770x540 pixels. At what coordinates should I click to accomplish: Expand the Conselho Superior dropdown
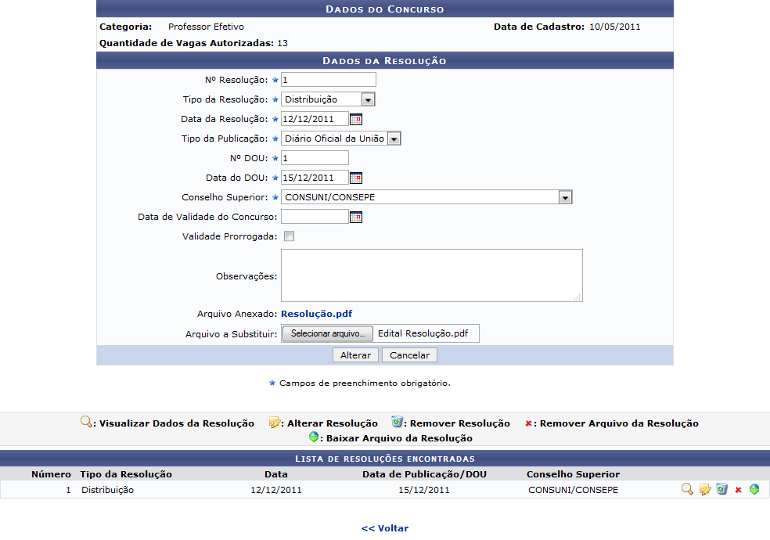565,197
